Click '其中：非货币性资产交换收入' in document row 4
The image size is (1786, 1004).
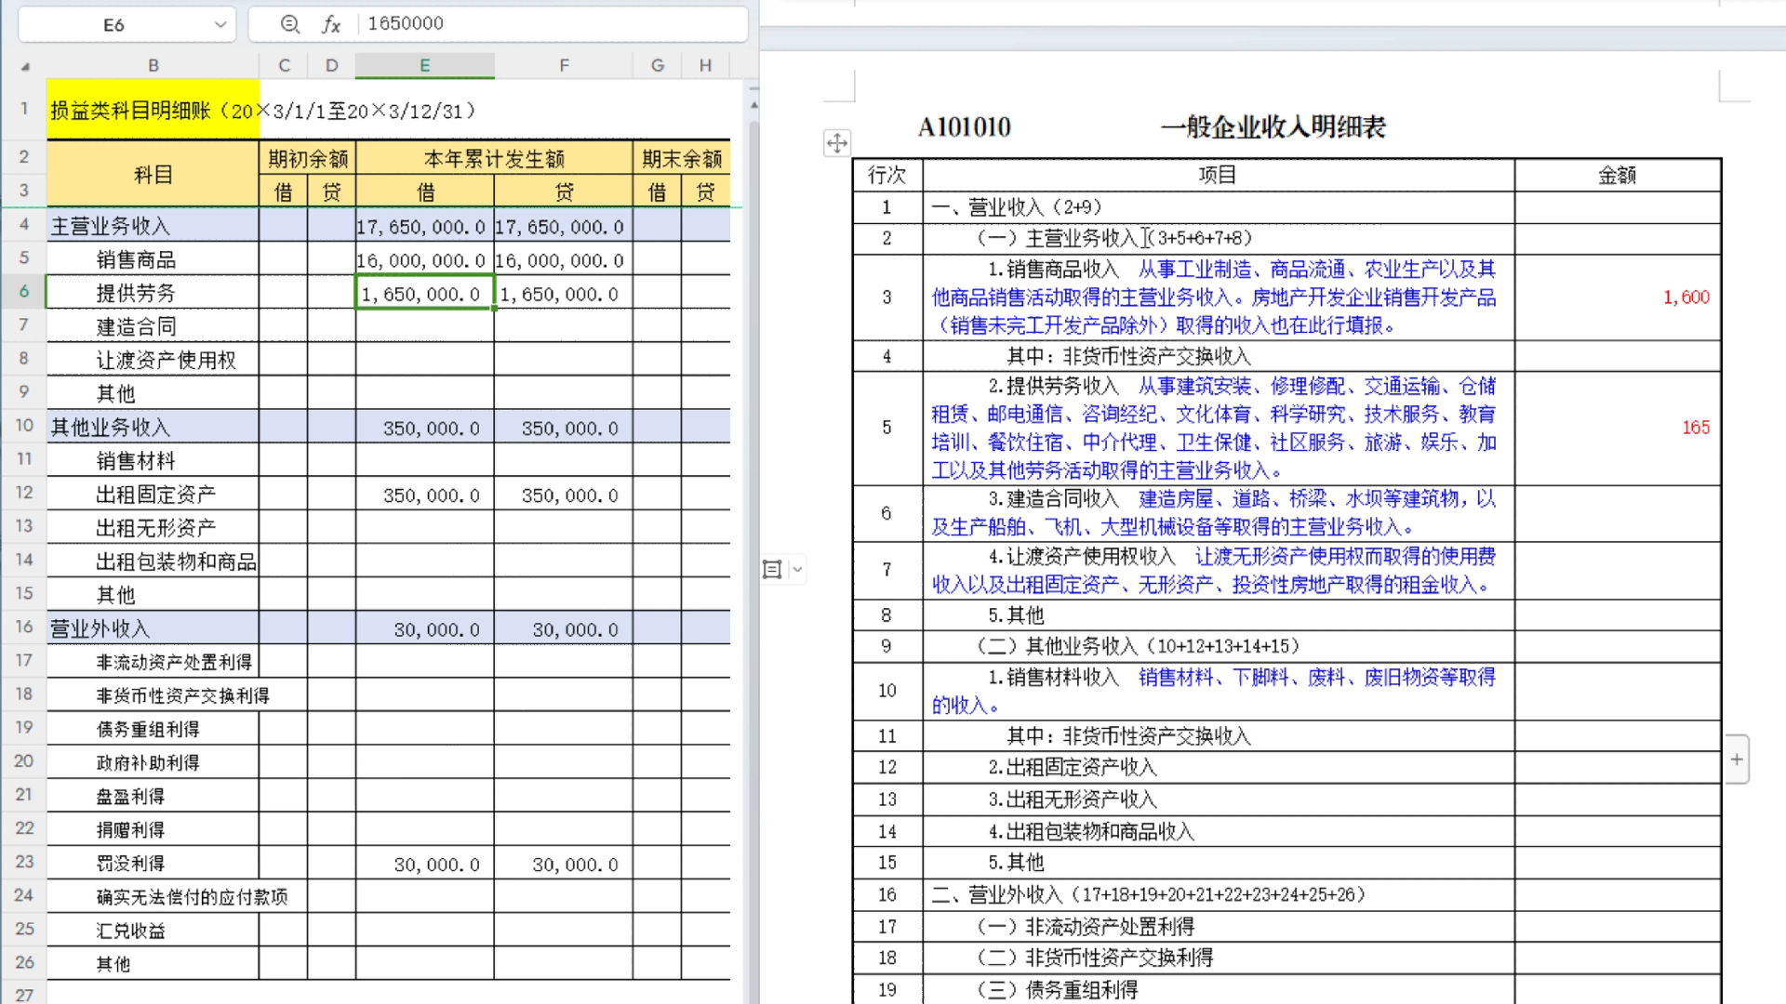click(x=1129, y=357)
